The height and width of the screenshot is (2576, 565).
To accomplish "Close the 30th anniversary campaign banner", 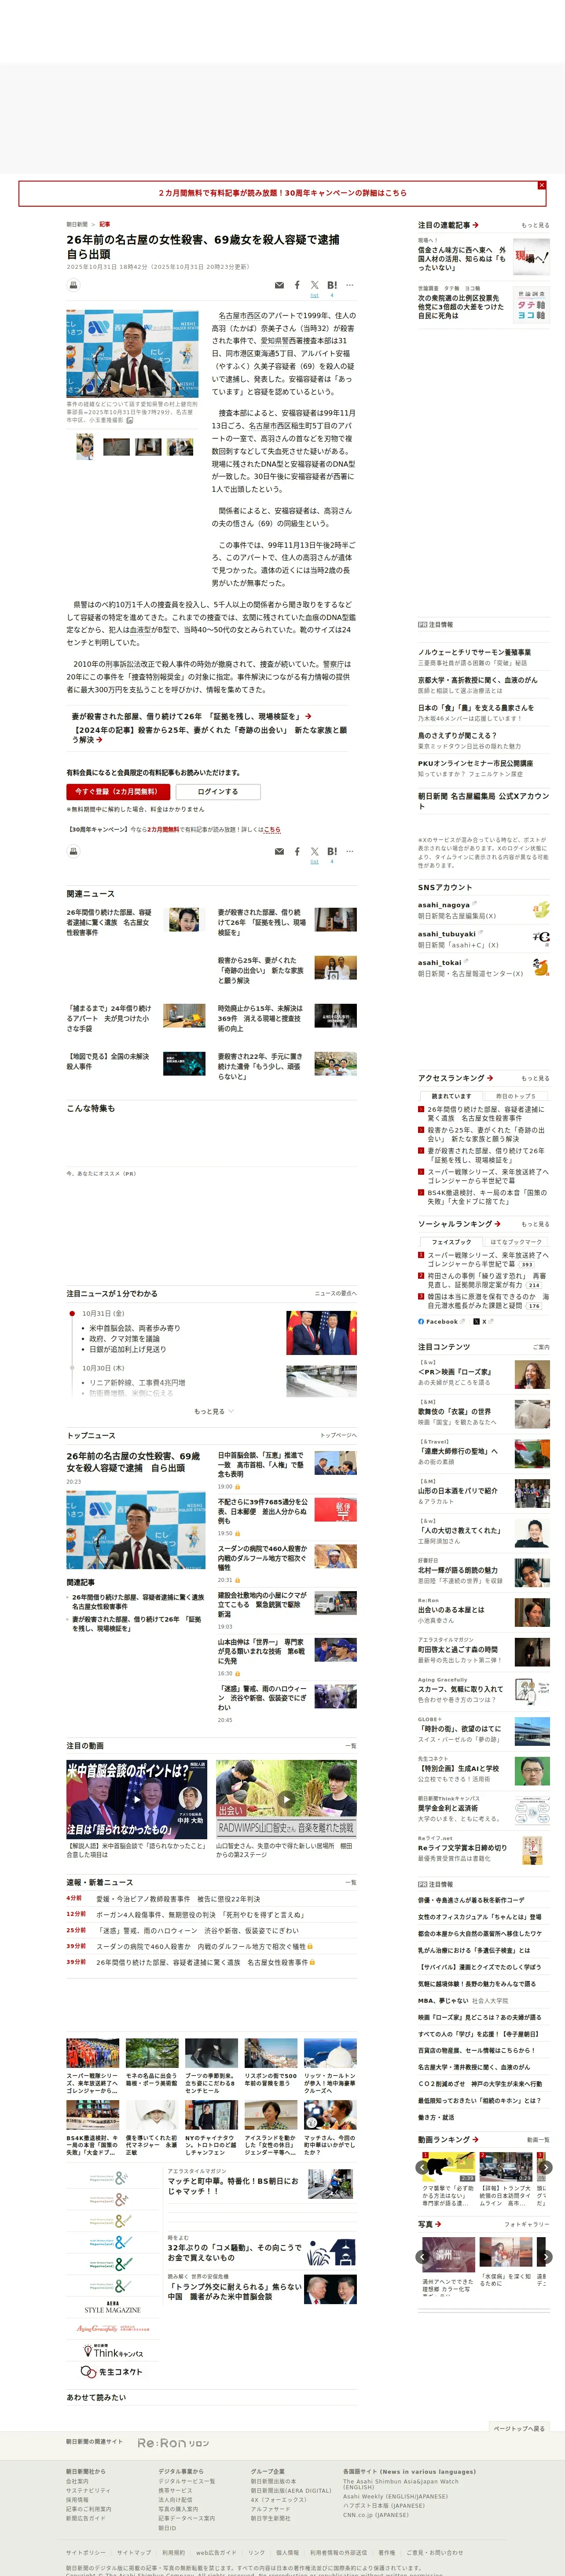I will click(542, 185).
